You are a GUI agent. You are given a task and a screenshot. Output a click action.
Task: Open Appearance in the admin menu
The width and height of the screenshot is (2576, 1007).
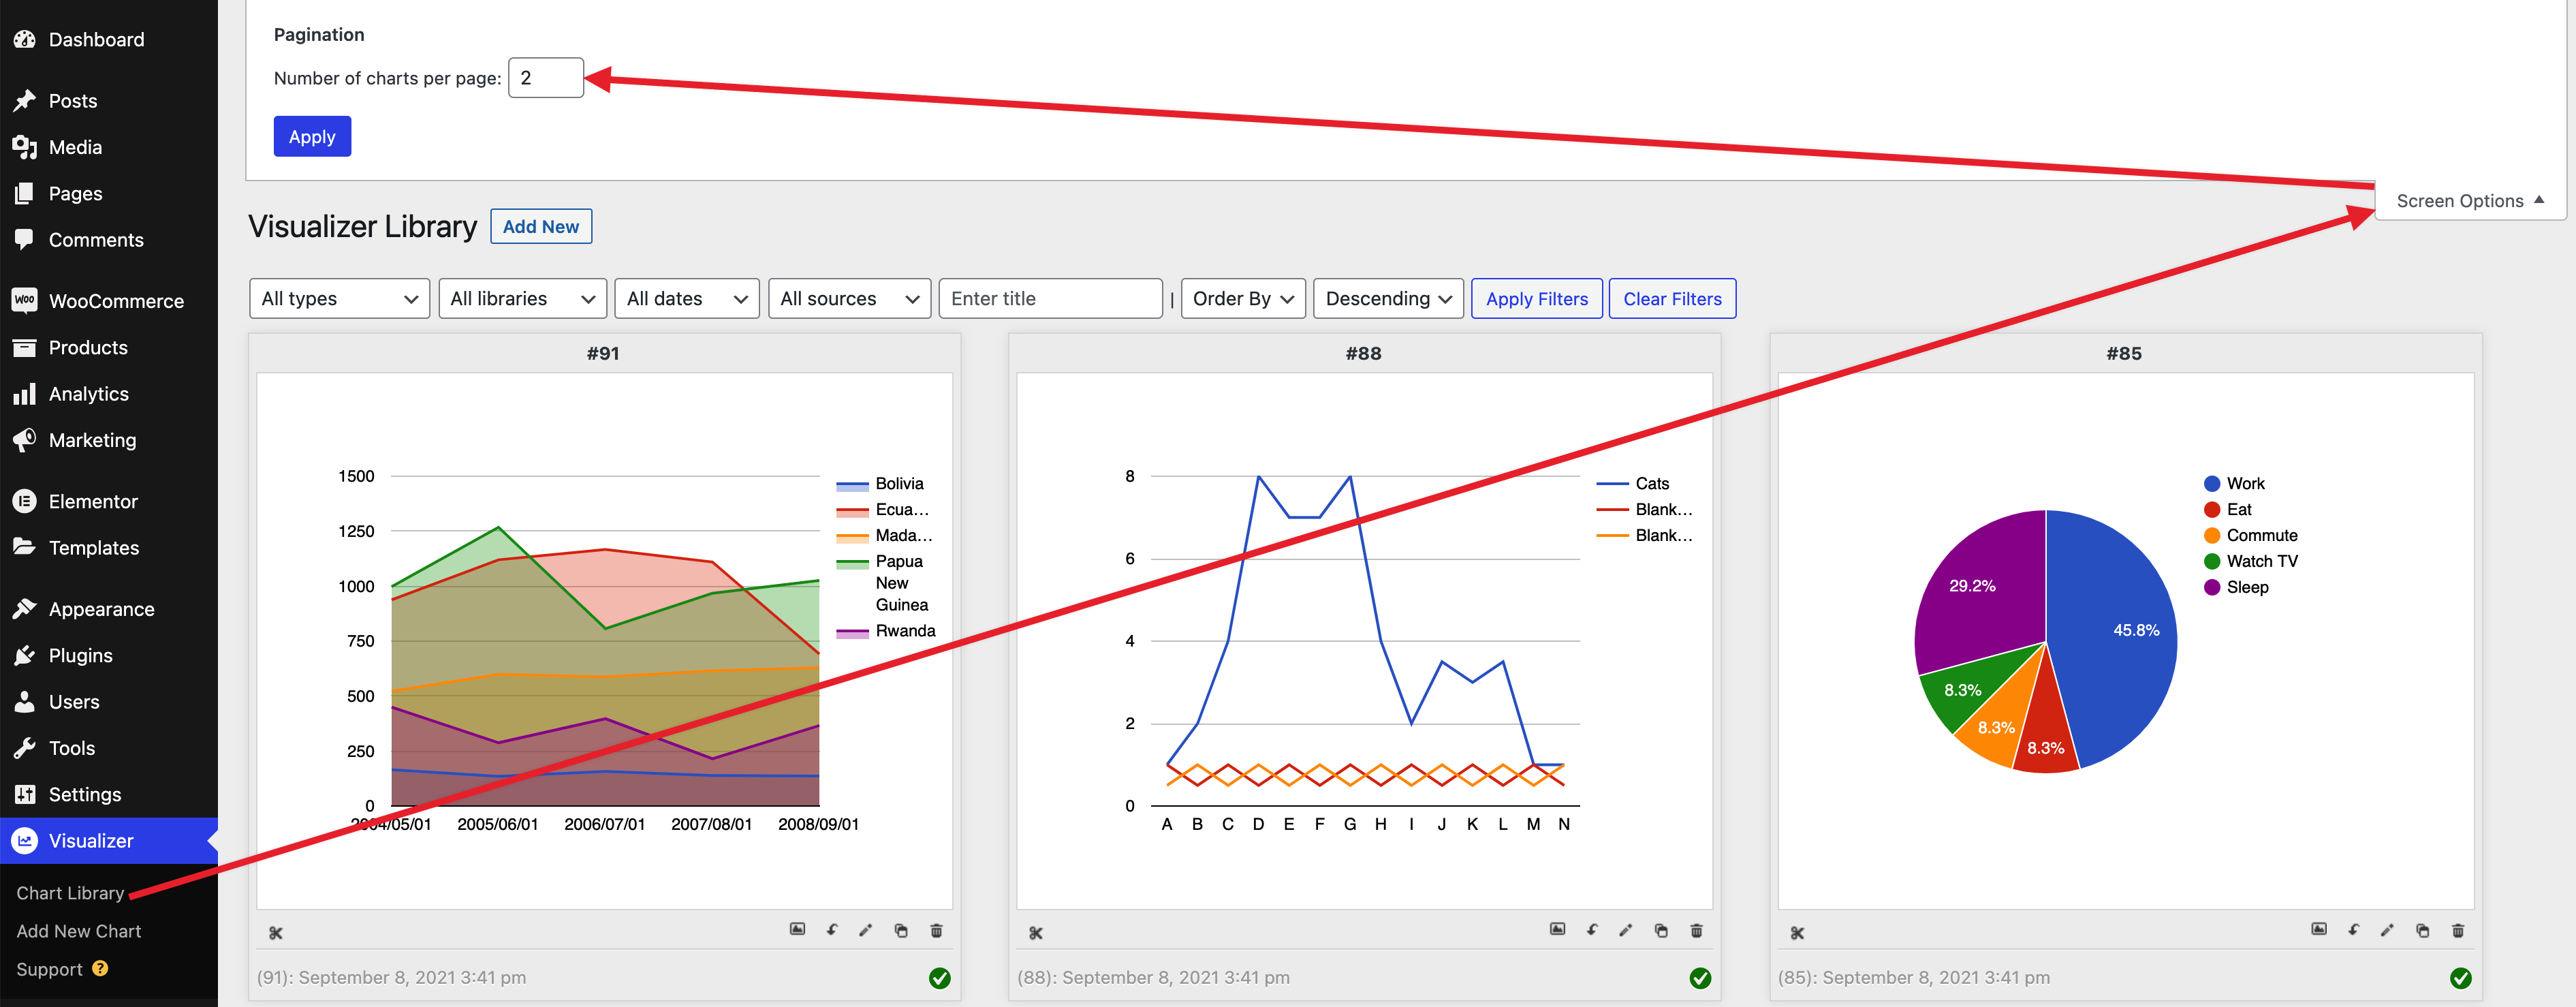tap(109, 609)
